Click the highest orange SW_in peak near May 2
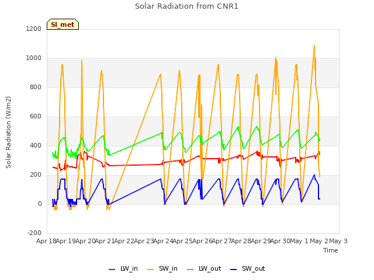 coord(314,45)
